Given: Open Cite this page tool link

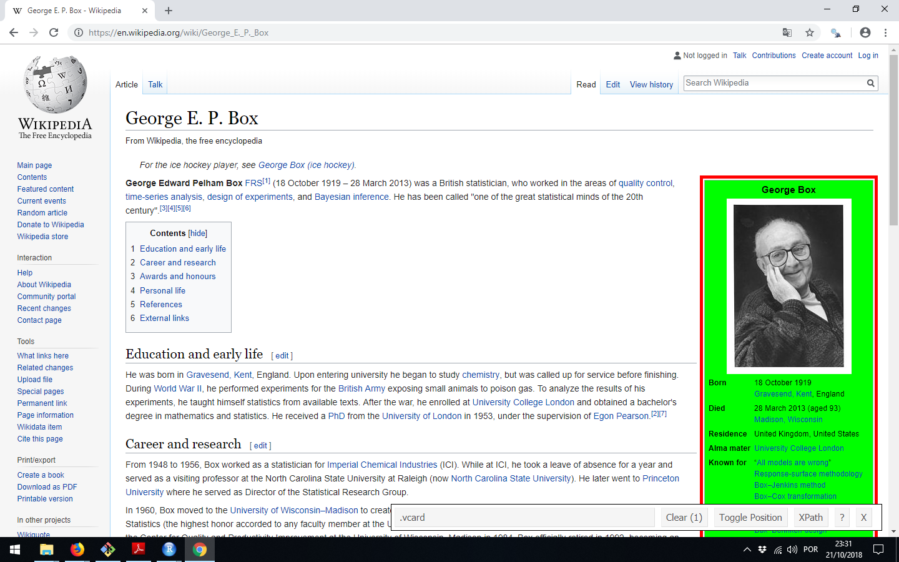Looking at the screenshot, I should tap(40, 439).
